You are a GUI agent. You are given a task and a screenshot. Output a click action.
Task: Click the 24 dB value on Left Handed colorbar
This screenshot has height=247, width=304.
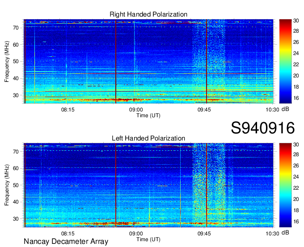[x=296, y=177]
